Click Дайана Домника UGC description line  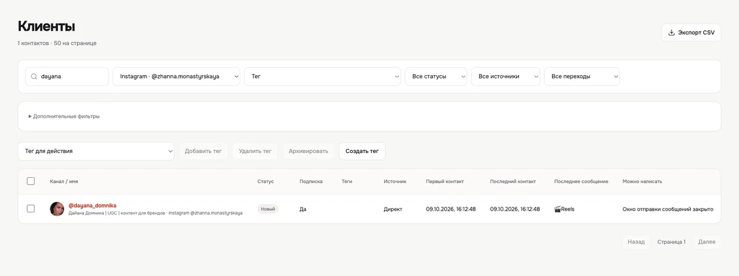click(x=155, y=213)
